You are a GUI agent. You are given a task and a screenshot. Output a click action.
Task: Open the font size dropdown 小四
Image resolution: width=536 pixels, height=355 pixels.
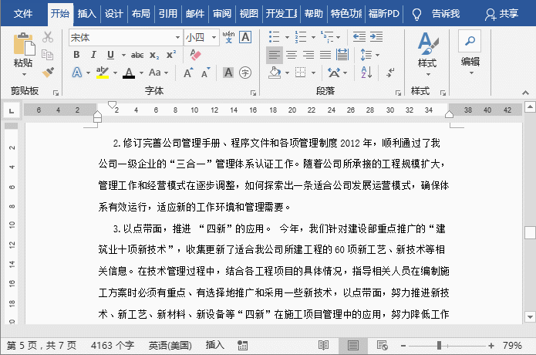tap(214, 37)
